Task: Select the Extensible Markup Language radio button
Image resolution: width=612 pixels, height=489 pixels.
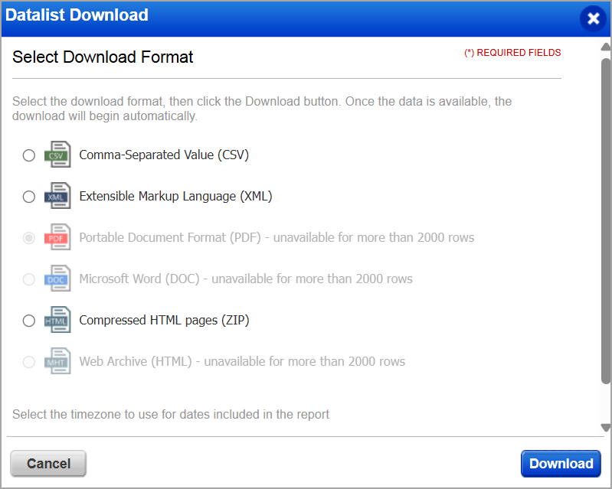Action: tap(29, 197)
